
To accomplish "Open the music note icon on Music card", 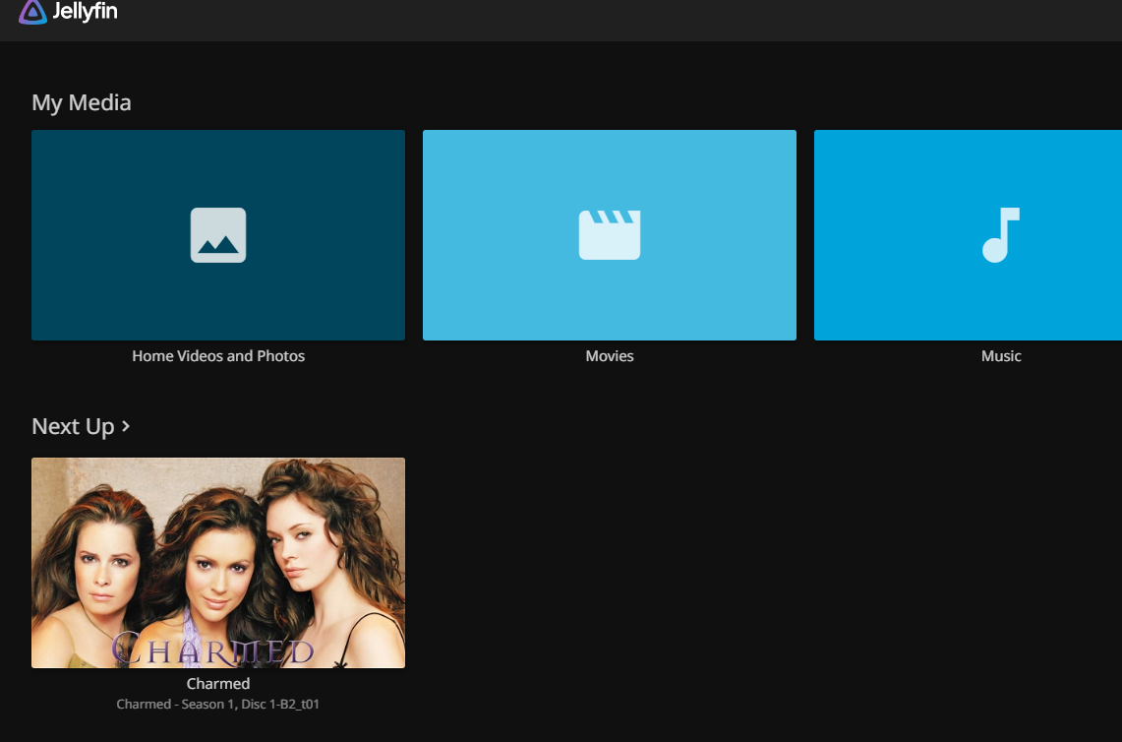I will tap(1000, 235).
